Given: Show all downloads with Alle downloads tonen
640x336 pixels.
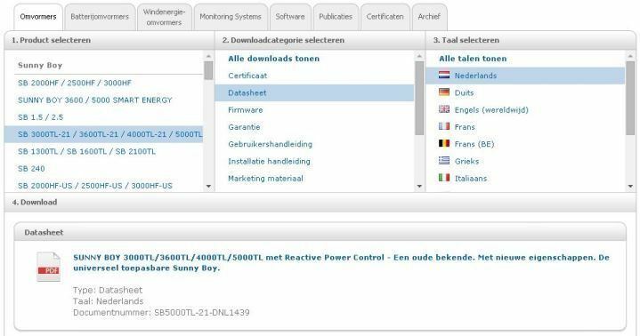Looking at the screenshot, I should (x=273, y=59).
